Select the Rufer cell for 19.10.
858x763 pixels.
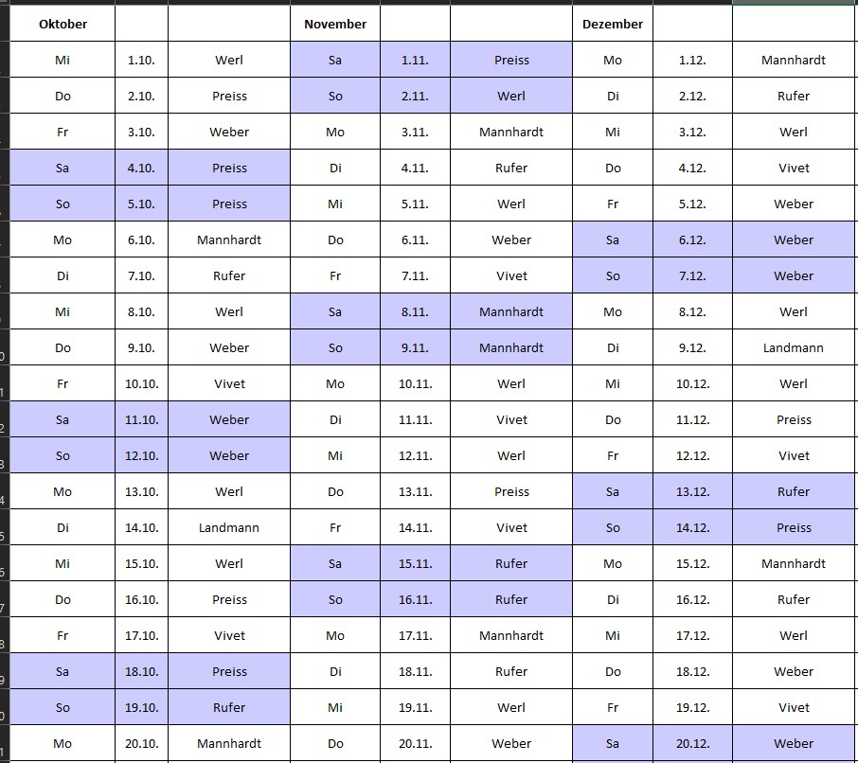(229, 707)
